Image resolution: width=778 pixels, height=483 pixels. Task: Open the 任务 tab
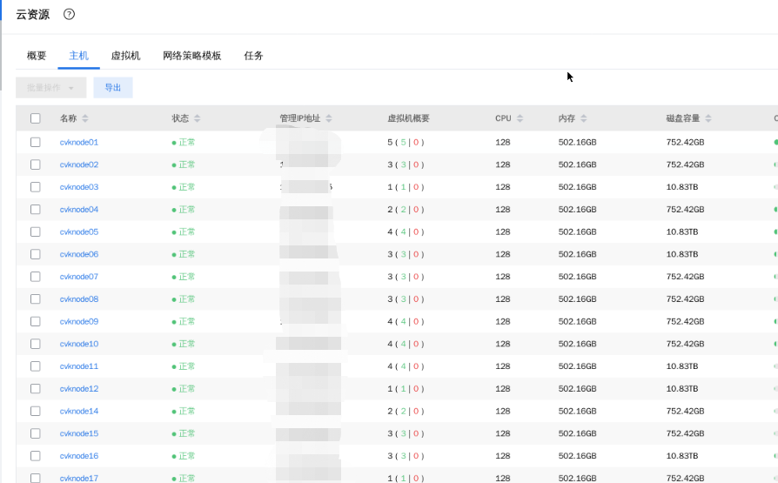coord(253,56)
